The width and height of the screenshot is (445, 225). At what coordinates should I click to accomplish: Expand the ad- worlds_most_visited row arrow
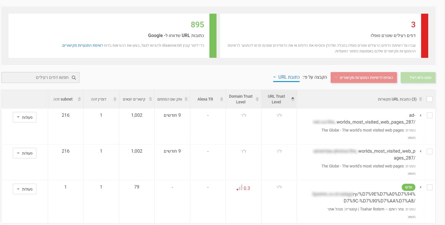(x=421, y=115)
